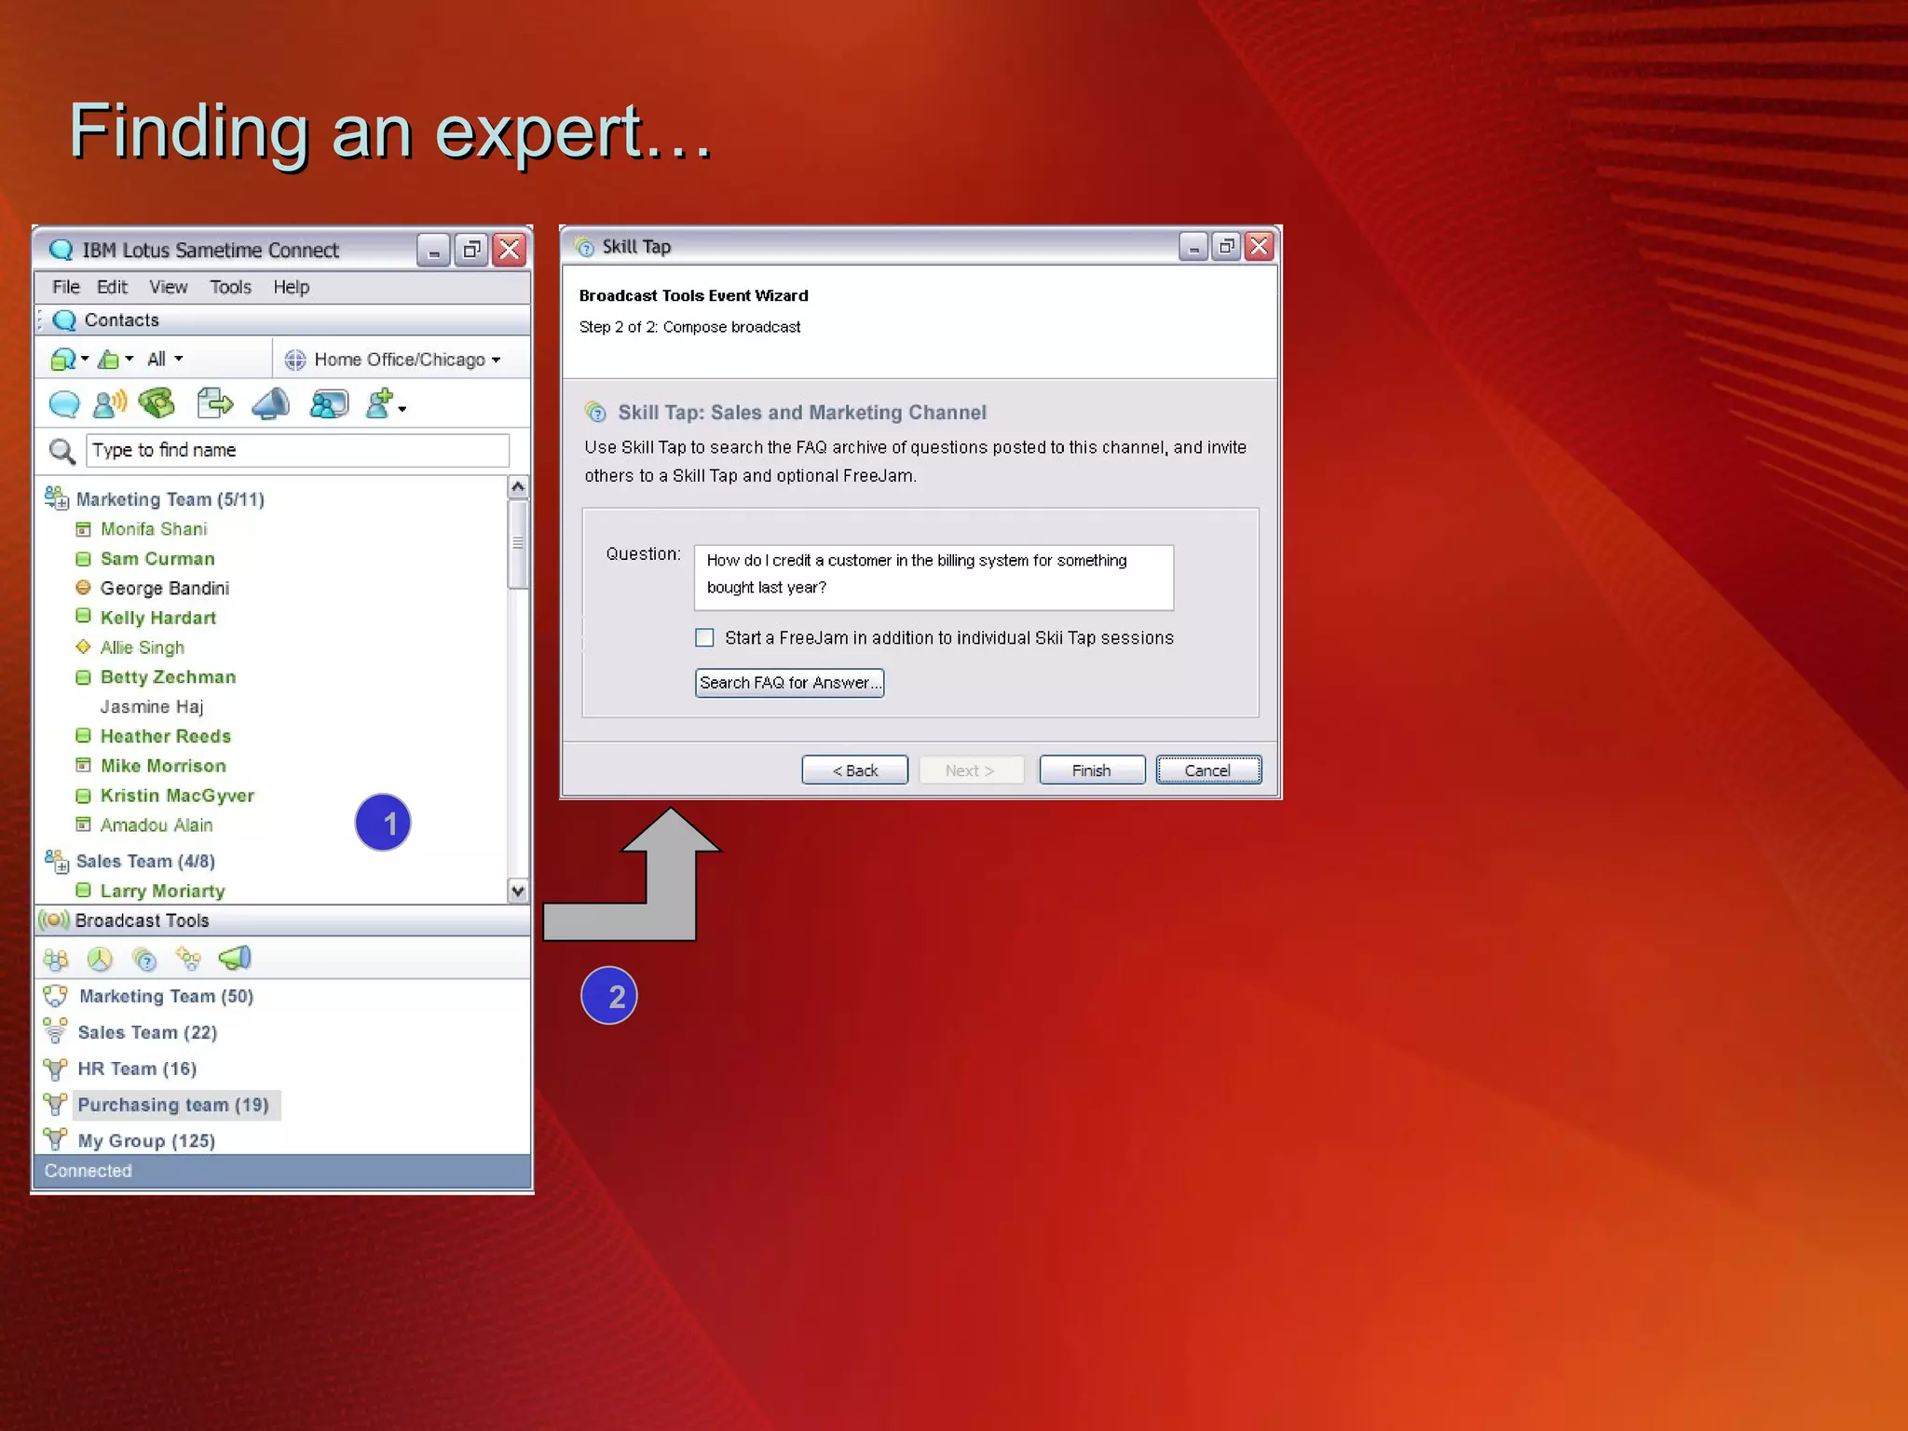Open the File menu

65,287
